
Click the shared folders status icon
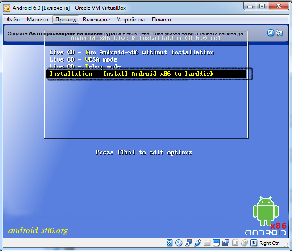click(207, 243)
